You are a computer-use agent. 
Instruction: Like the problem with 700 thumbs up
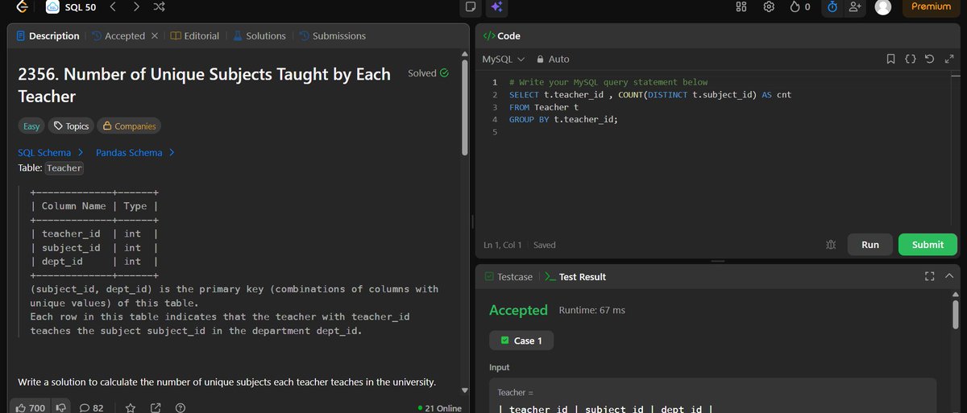31,408
